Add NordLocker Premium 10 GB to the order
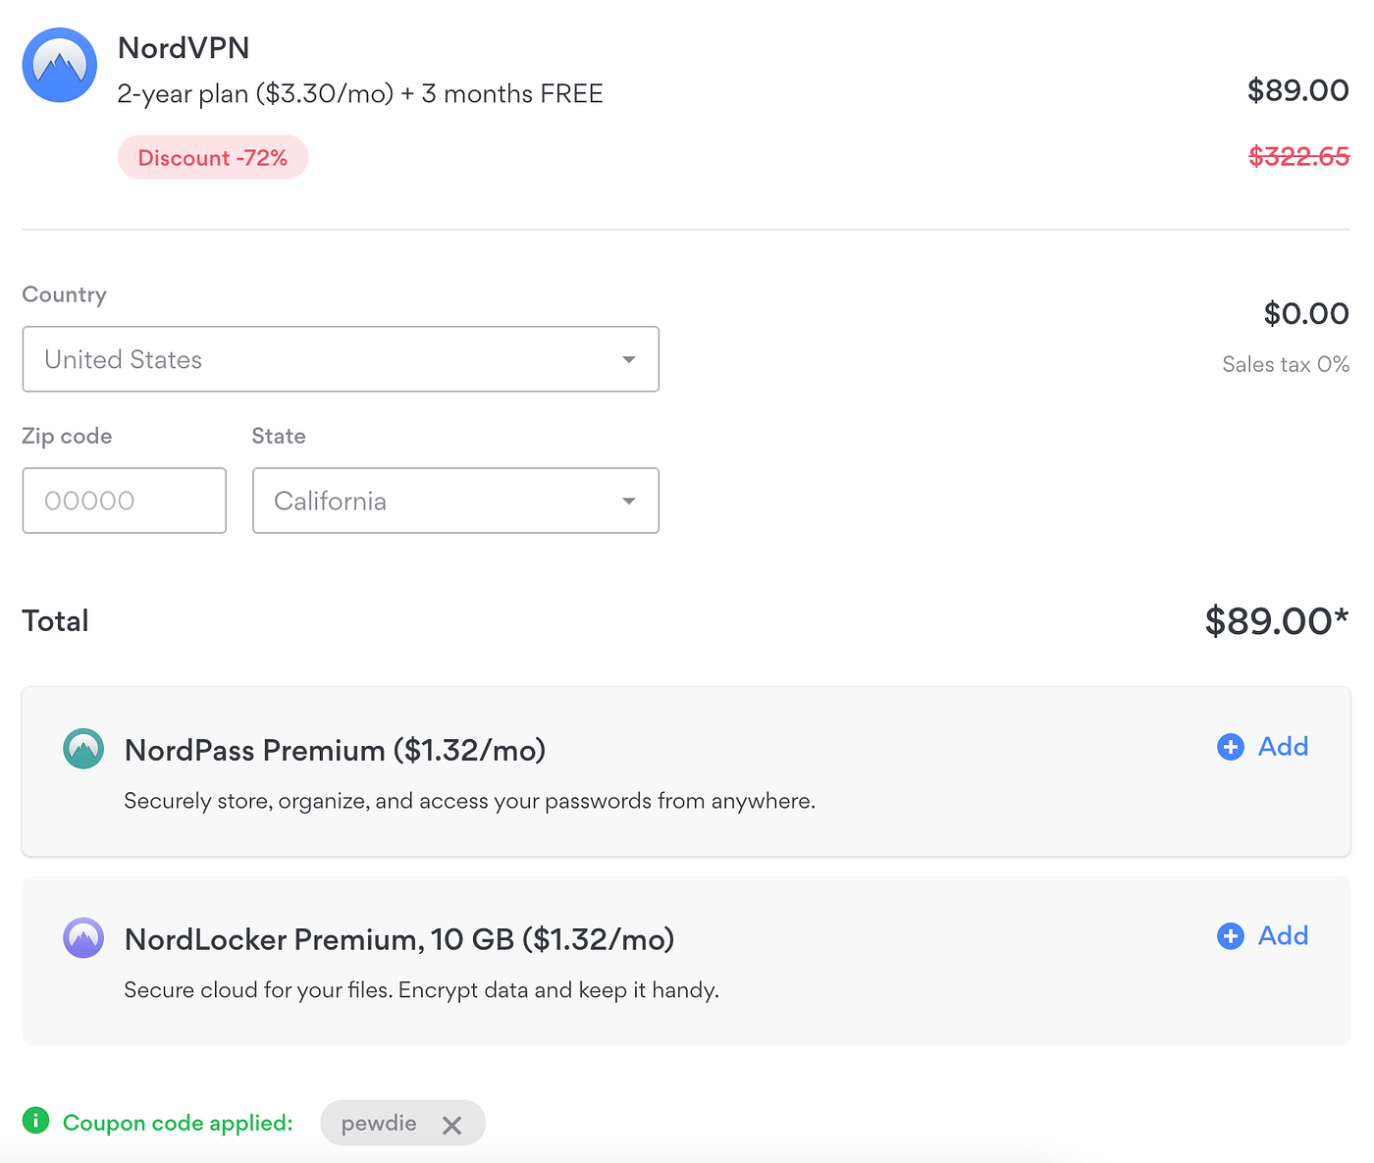Screen dimensions: 1374x1163 1282,936
